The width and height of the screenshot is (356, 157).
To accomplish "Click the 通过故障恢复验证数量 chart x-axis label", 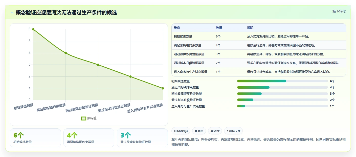I will click(82, 108).
